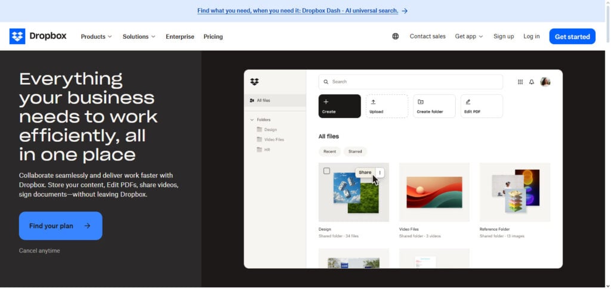
Task: Click the Video Files folder icon in sidebar
Action: coord(260,139)
